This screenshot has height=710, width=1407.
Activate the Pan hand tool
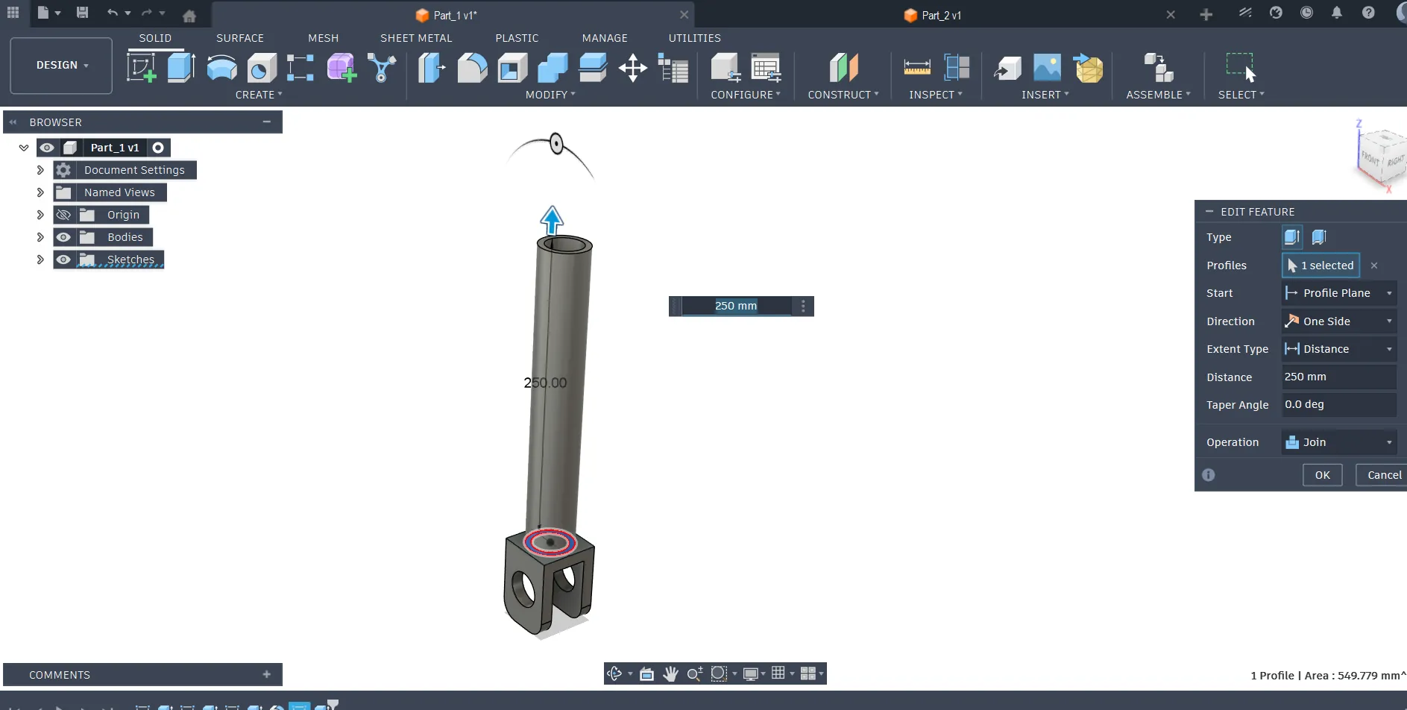click(x=670, y=674)
